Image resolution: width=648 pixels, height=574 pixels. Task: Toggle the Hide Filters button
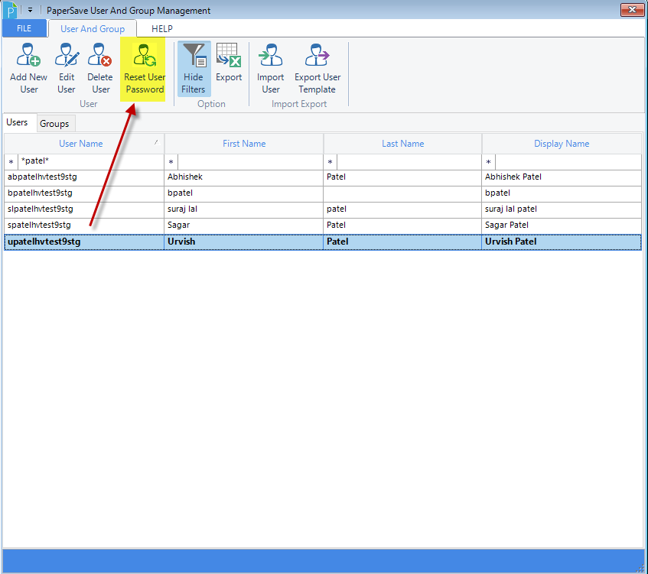point(194,68)
